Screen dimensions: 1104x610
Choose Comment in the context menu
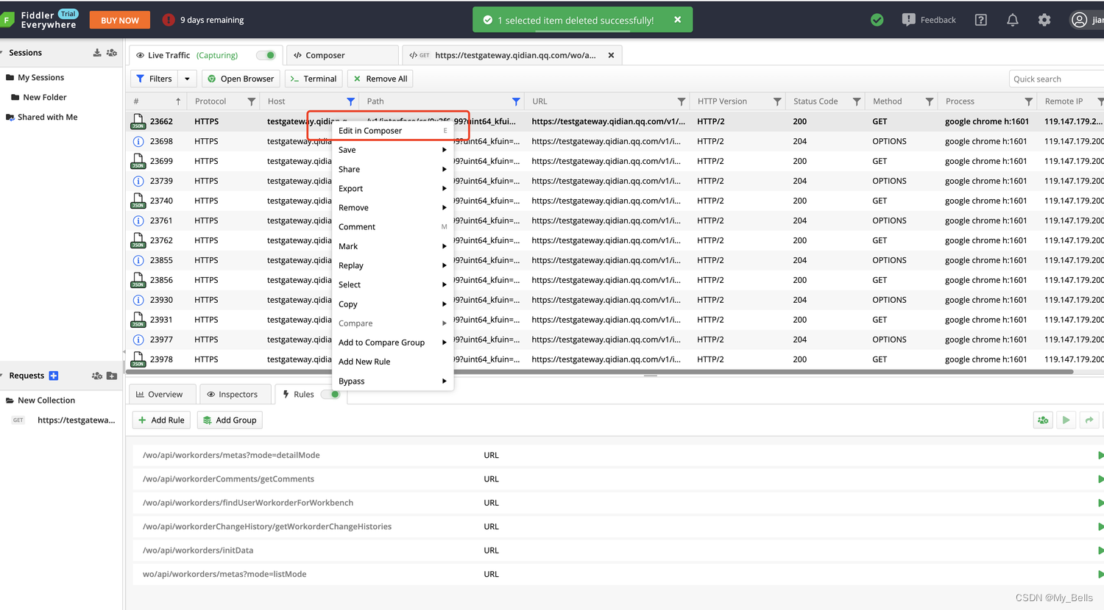click(x=392, y=227)
